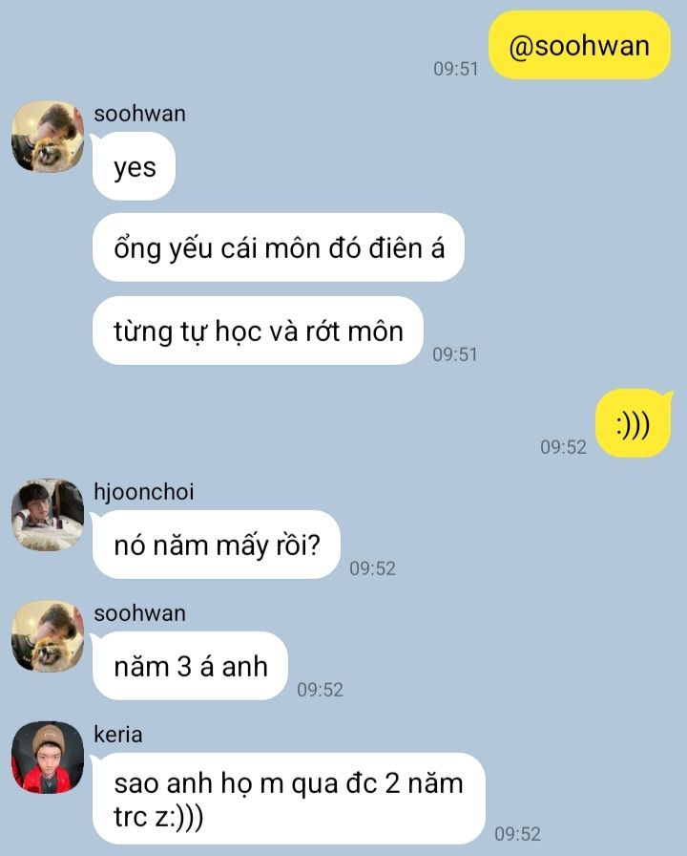Screen dimensions: 687x856
Task: Tap the yellow ":)))" message bubble
Action: click(633, 423)
